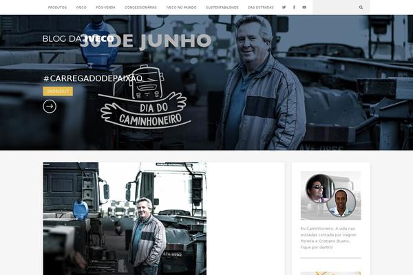Click the circled arrow button in banner
The image size is (413, 275).
50,107
